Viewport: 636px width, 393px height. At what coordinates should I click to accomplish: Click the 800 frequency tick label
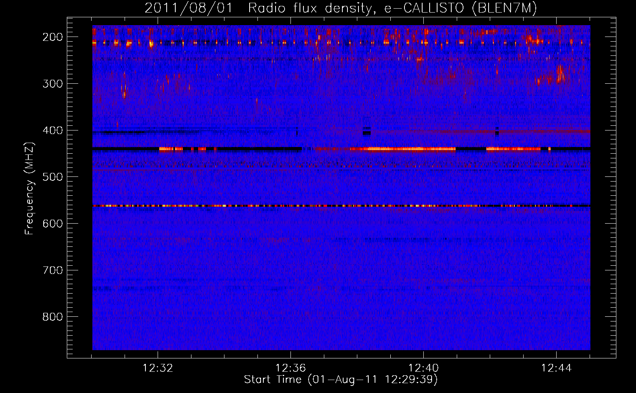pos(53,317)
